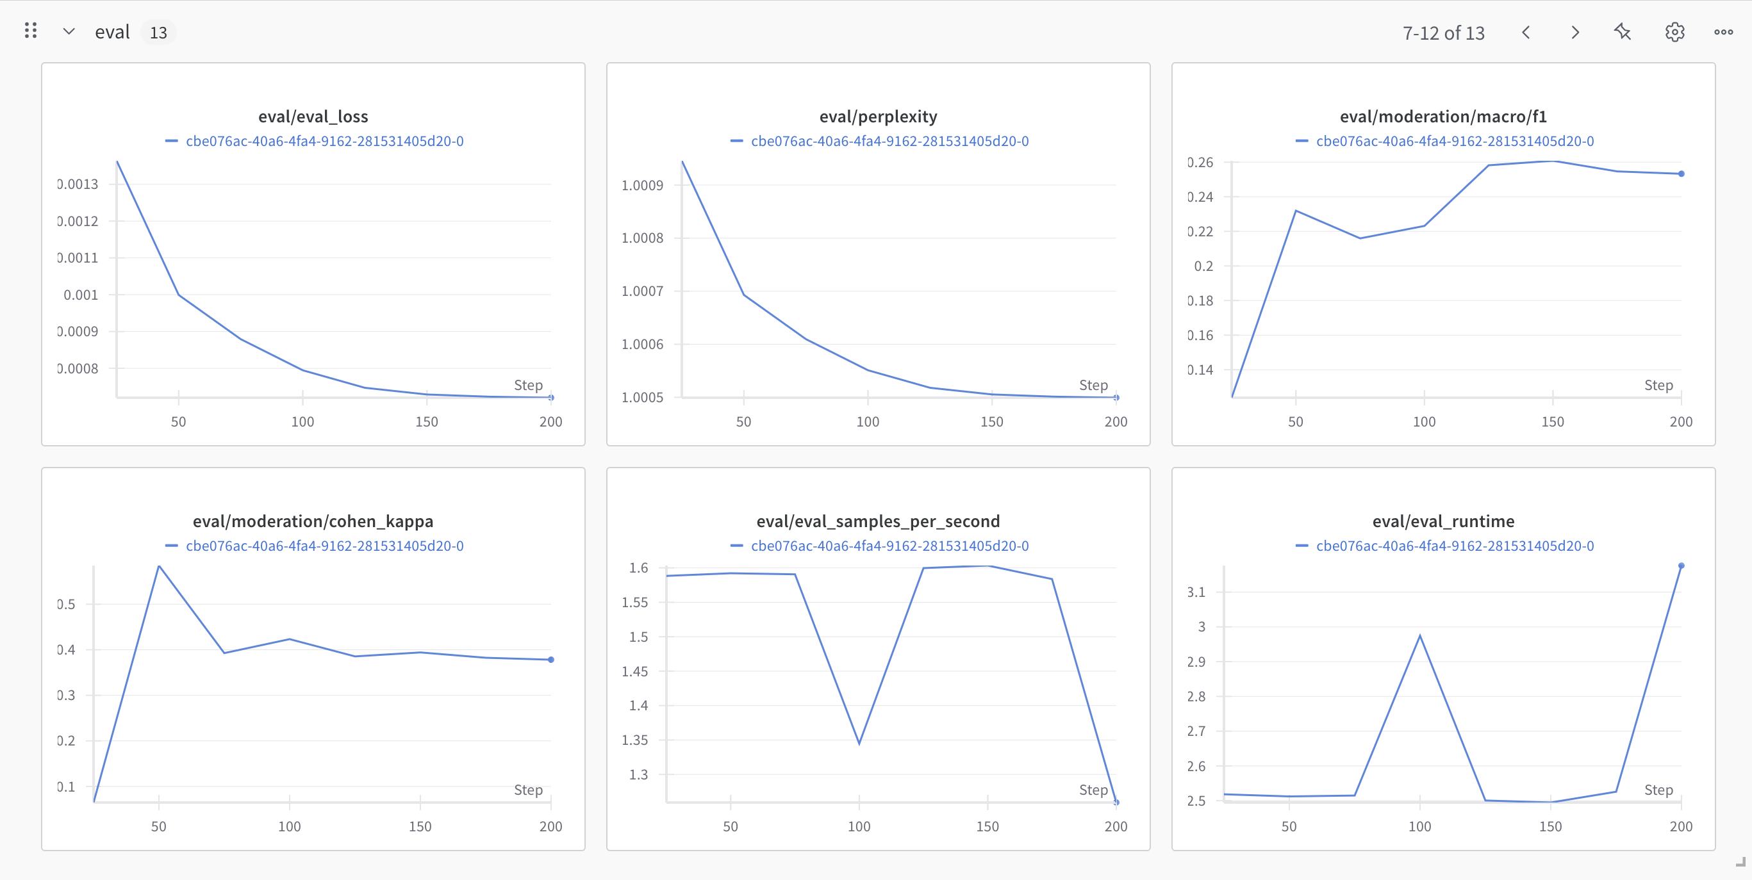
Task: Collapse the eval section chevron
Action: 69,32
